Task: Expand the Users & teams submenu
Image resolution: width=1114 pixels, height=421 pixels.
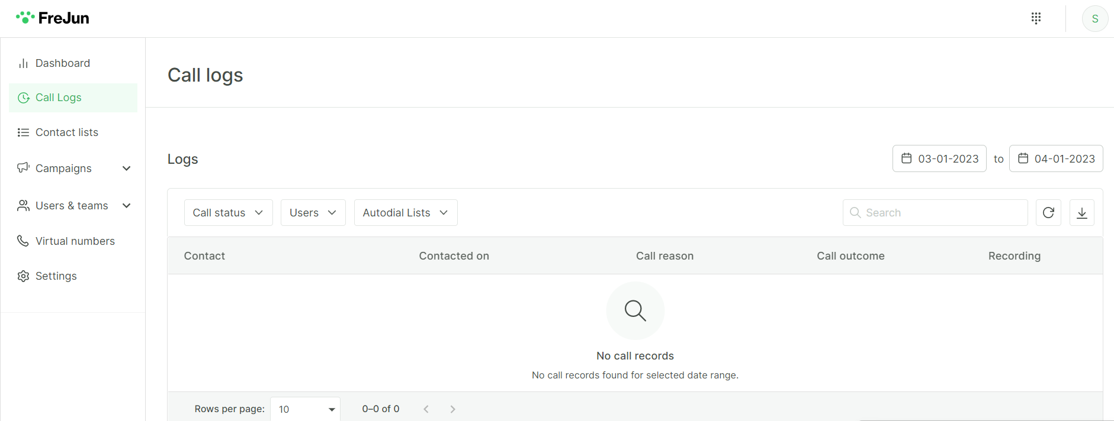Action: (126, 206)
